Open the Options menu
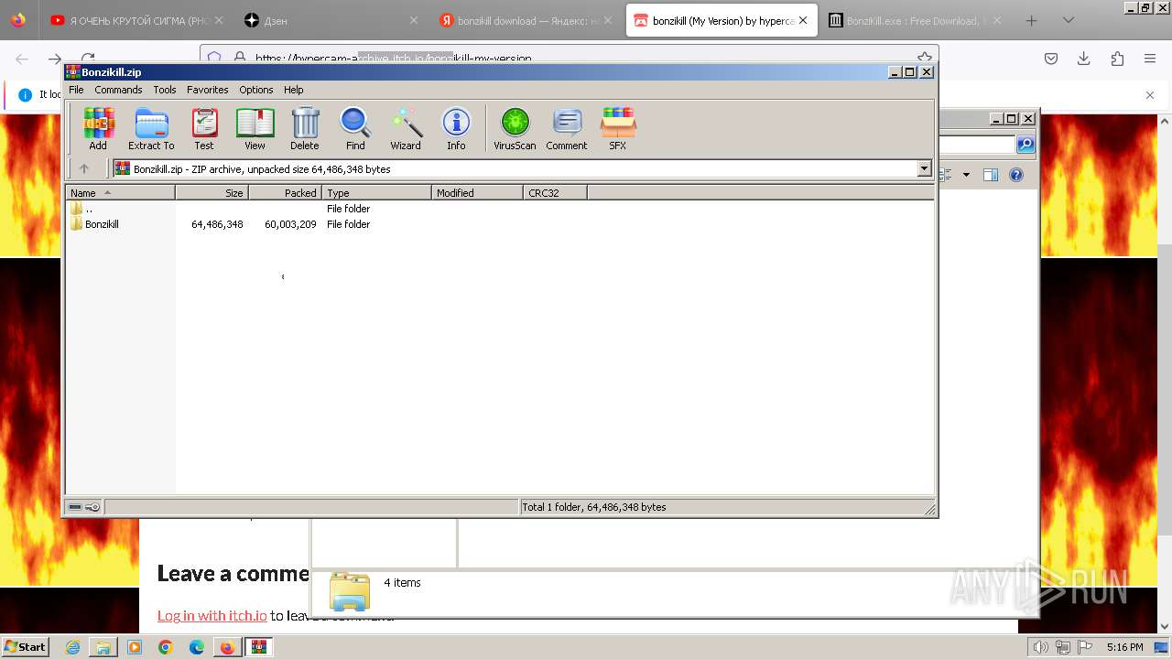Viewport: 1172px width, 659px height. (256, 90)
